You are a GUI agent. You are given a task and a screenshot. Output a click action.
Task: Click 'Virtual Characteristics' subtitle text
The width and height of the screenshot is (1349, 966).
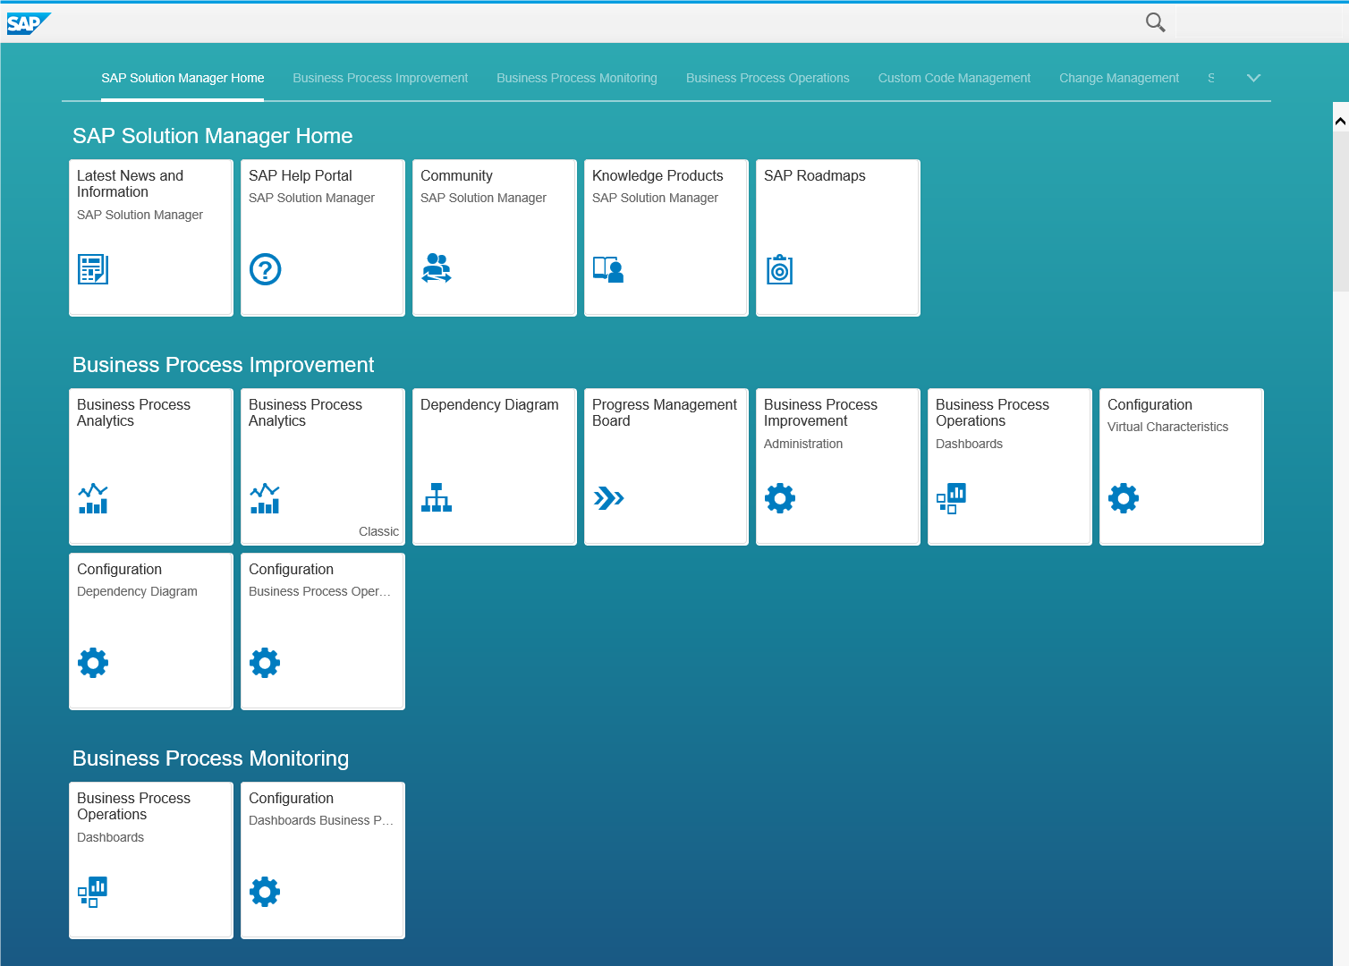(1167, 428)
